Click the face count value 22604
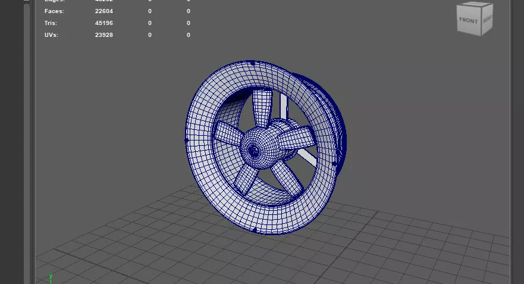Viewport: 524px width, 284px height. (x=104, y=11)
